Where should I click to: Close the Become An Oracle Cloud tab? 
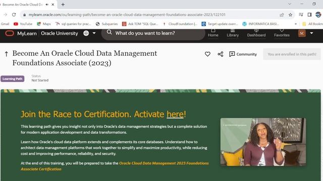coord(52,5)
